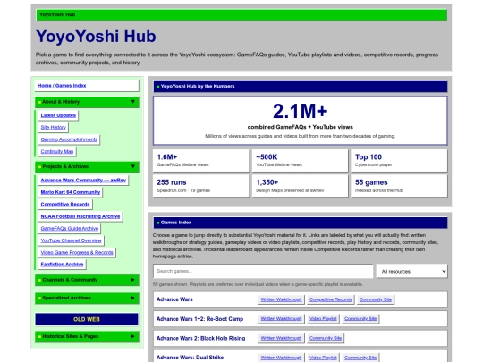Open Competitive Records for Advance Wars
483x362 pixels.
click(330, 299)
